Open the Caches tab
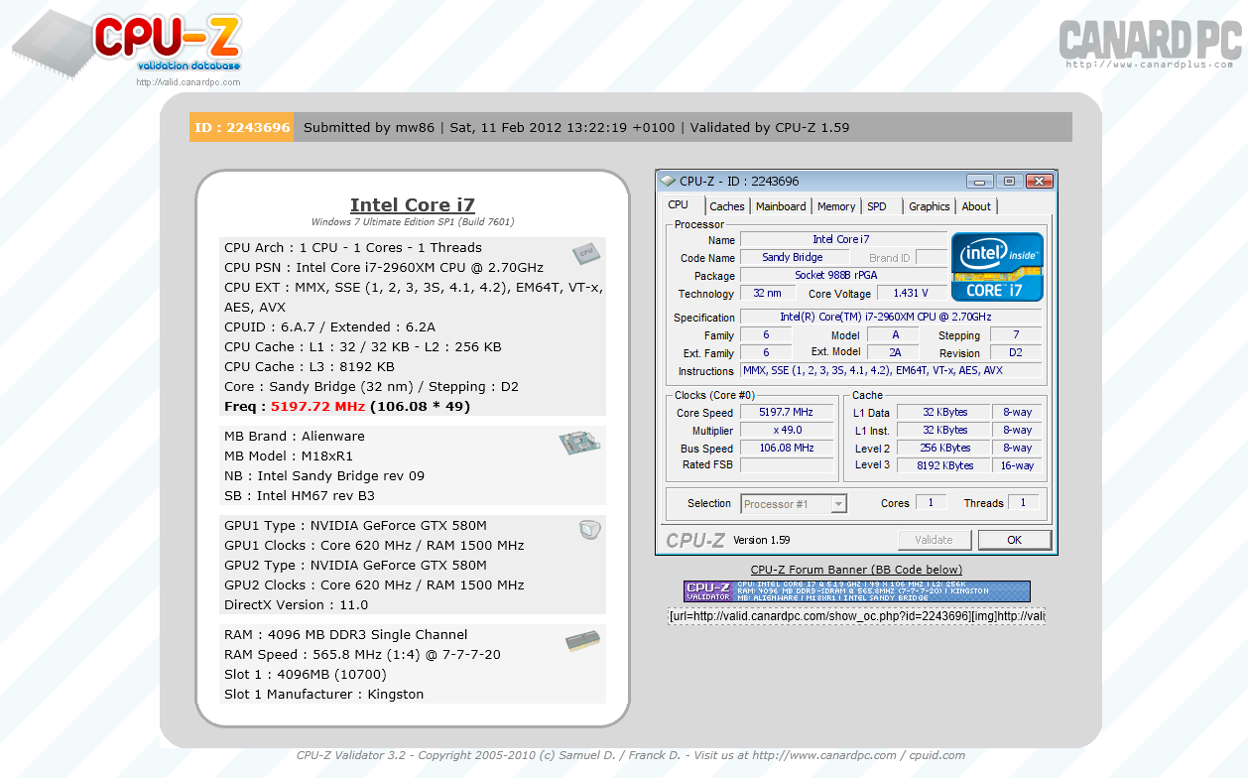Viewport: 1248px width, 778px height. pyautogui.click(x=727, y=206)
